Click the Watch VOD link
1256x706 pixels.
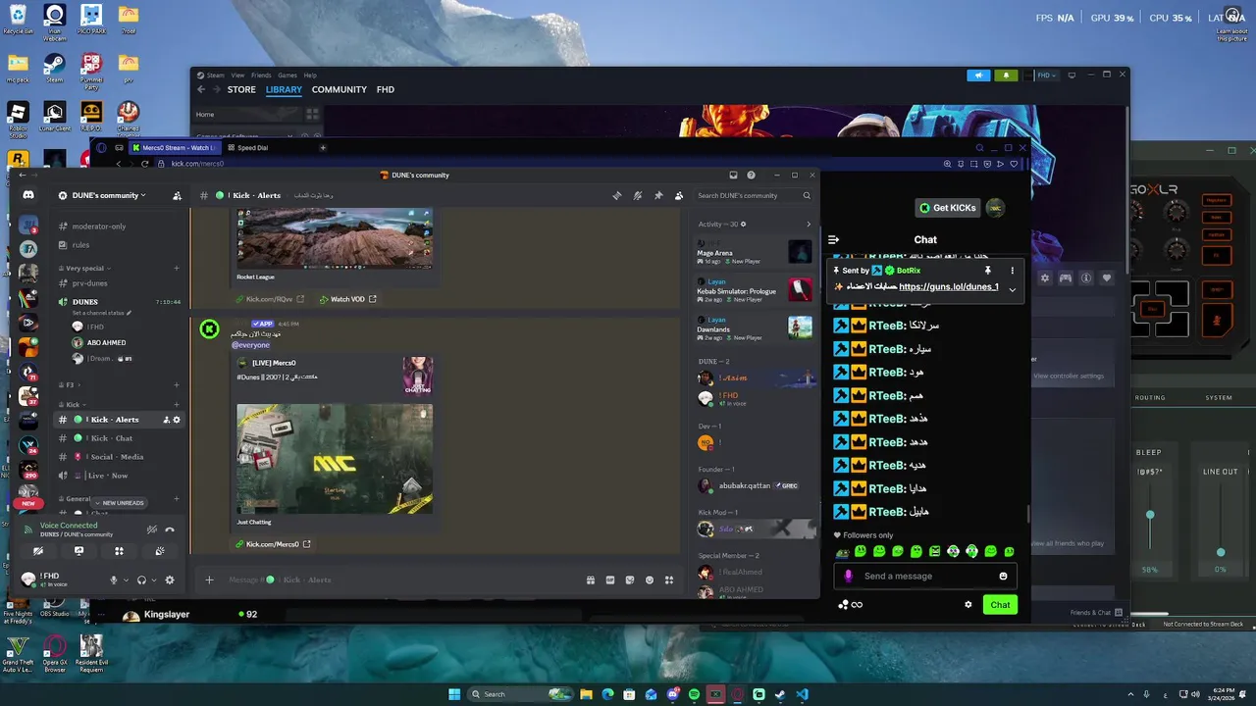click(347, 299)
